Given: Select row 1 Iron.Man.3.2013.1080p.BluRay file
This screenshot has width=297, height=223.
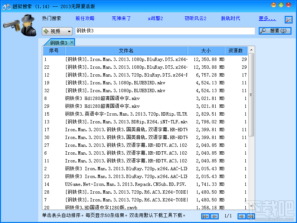Looking at the screenshot, I should (146, 59).
